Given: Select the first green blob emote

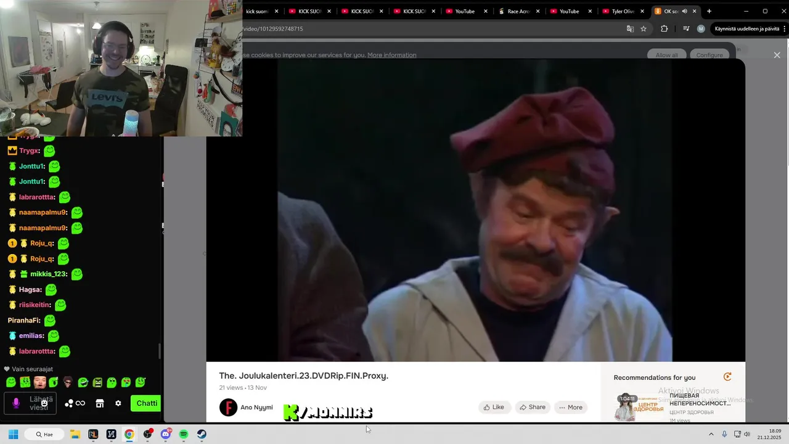Looking at the screenshot, I should click(x=11, y=382).
